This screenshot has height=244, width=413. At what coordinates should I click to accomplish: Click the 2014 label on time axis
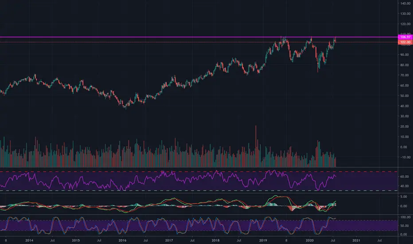(x=29, y=240)
